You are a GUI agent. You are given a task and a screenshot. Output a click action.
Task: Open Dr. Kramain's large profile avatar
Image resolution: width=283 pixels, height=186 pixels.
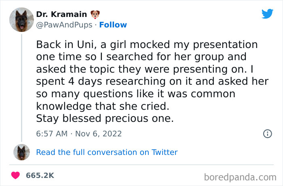tap(21, 20)
